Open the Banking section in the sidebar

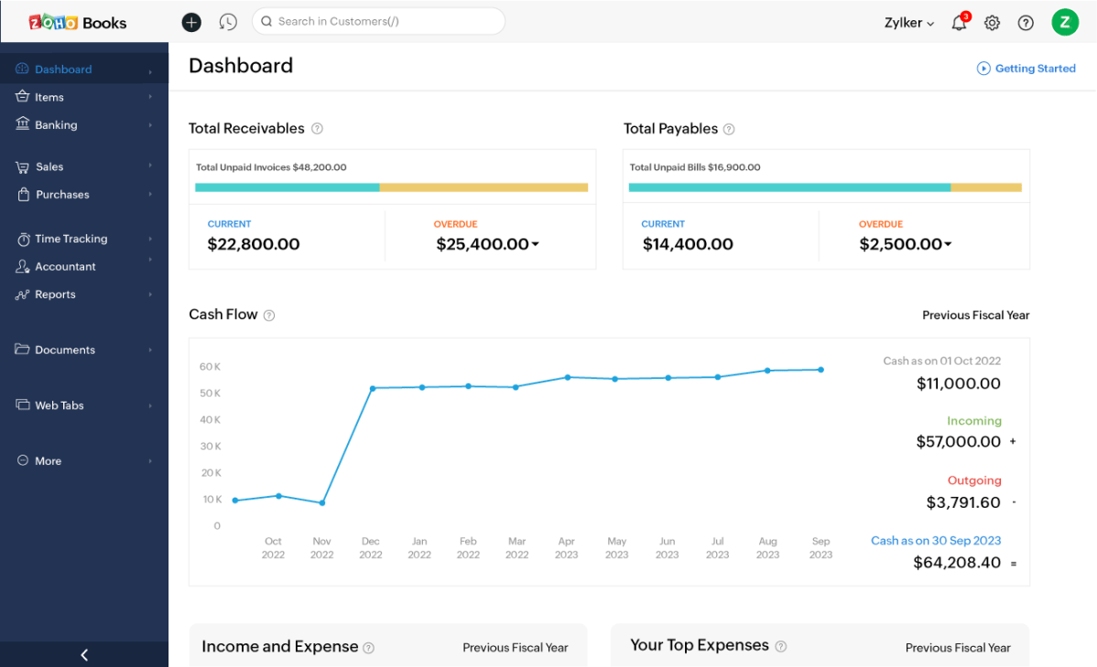click(55, 124)
